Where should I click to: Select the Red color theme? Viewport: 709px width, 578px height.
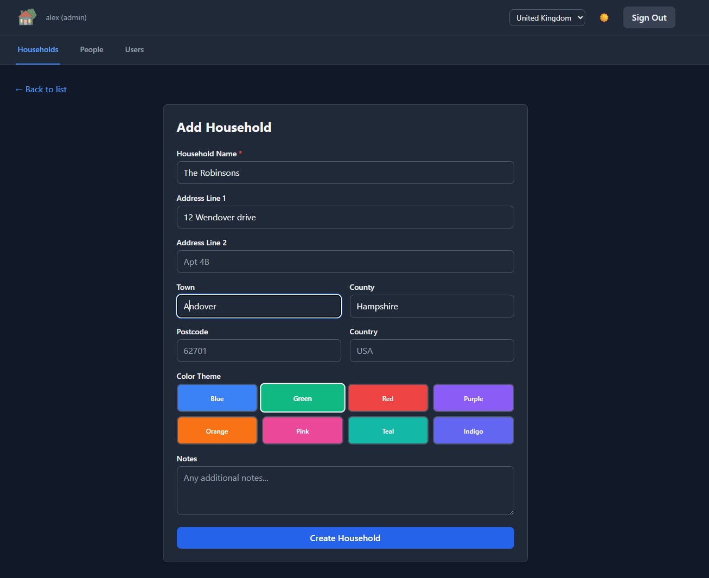pos(388,398)
